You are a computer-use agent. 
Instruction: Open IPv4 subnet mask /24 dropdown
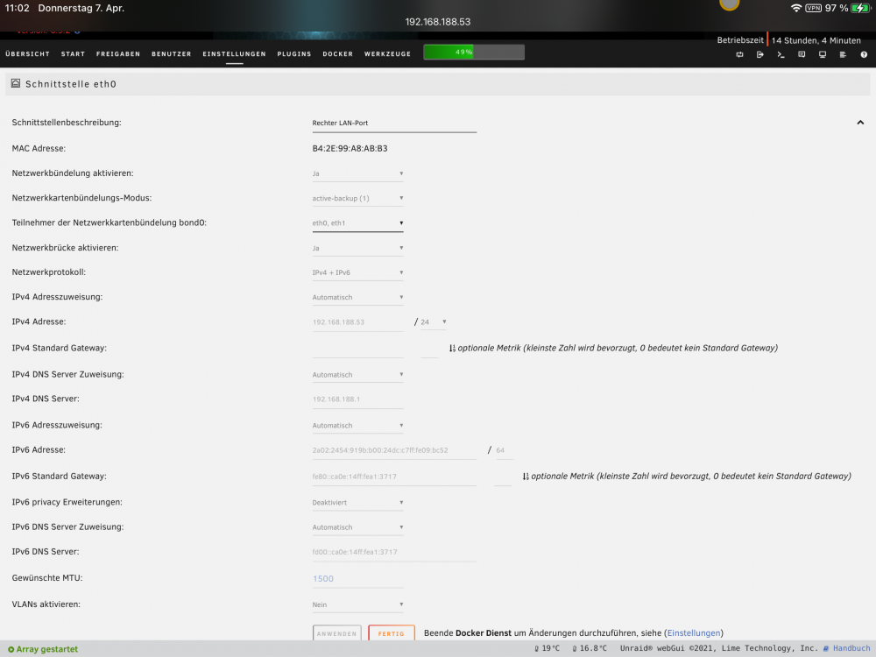point(434,321)
